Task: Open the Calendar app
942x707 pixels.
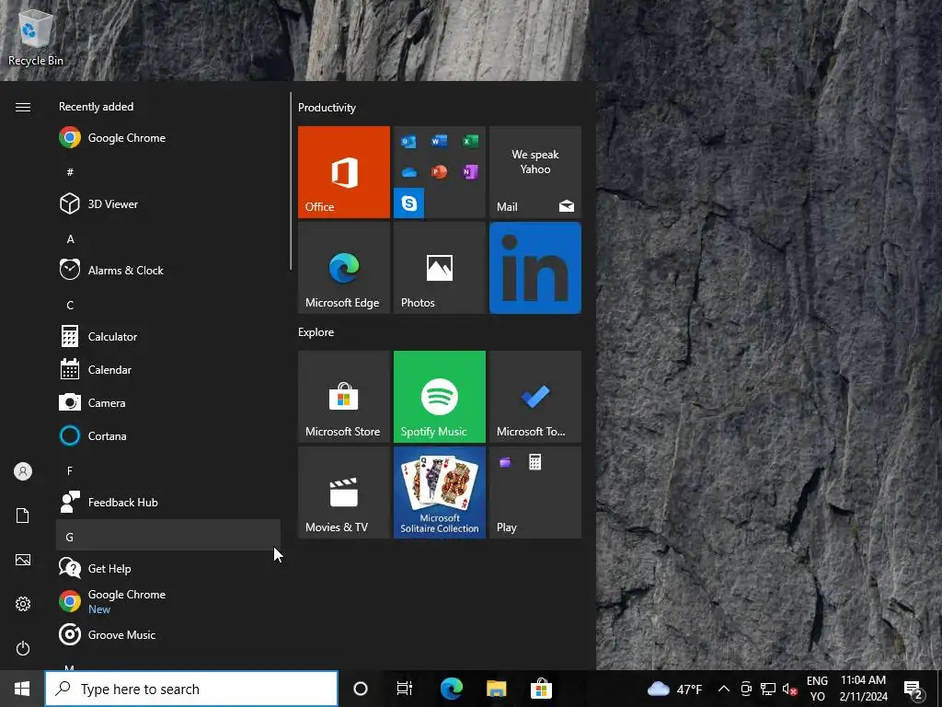Action: click(x=168, y=369)
